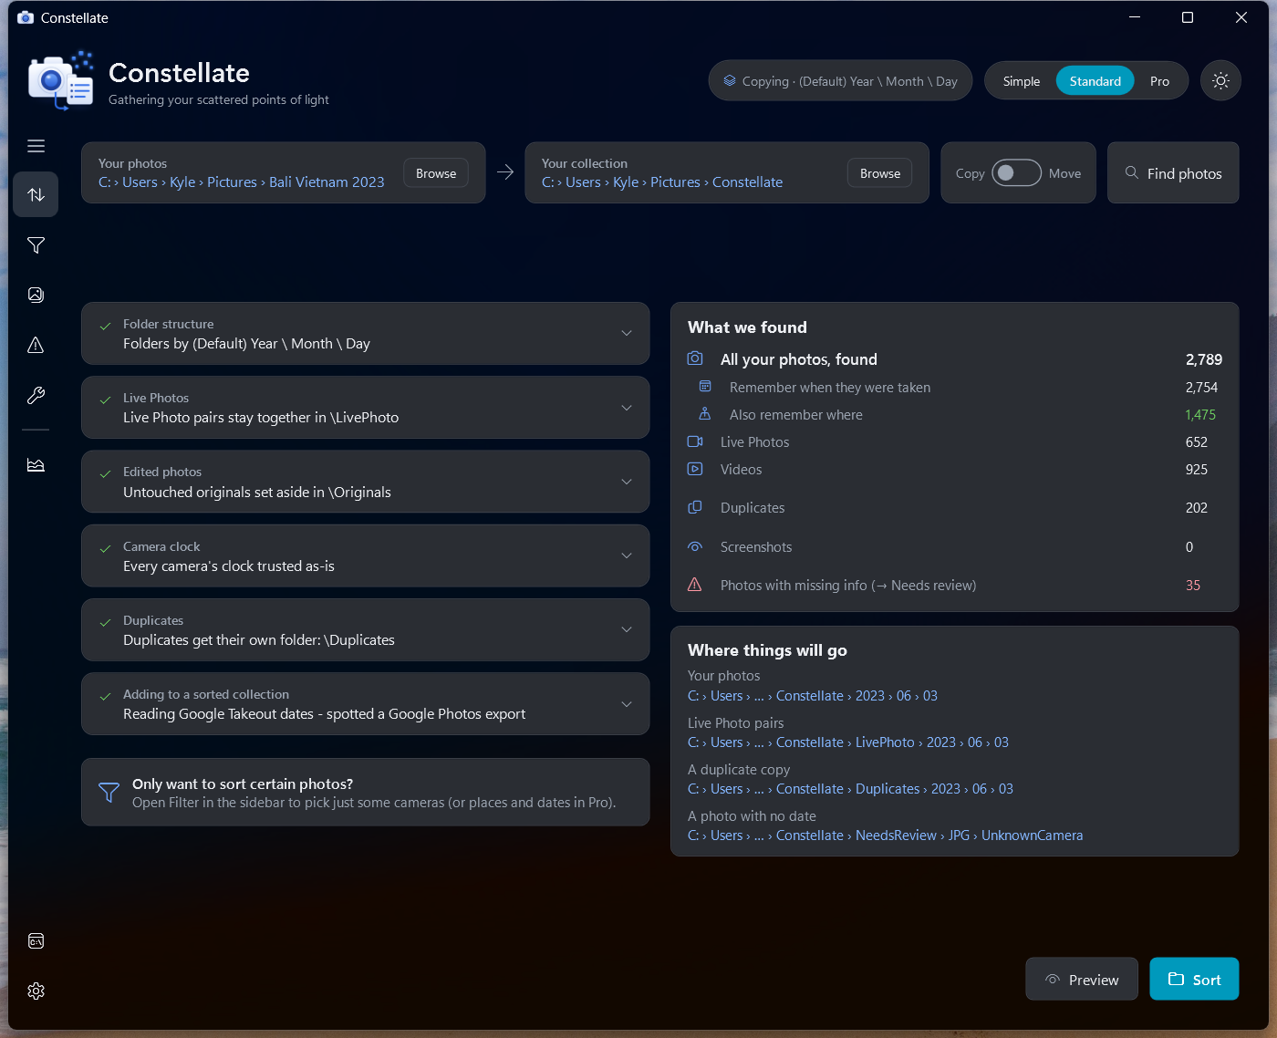Open the Duplicates folder in destination path
Image resolution: width=1277 pixels, height=1038 pixels.
(x=888, y=788)
